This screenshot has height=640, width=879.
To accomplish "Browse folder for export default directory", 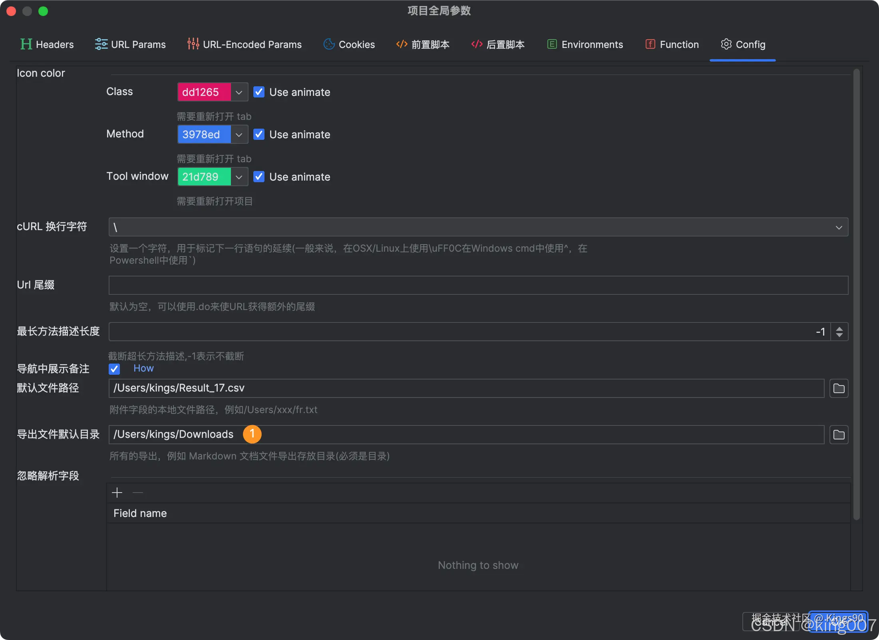I will (x=839, y=435).
